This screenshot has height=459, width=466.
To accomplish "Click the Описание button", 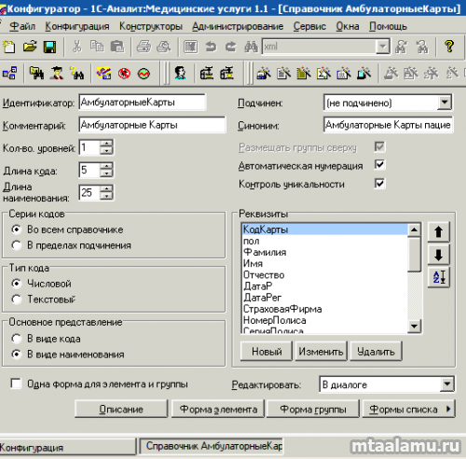I will click(x=121, y=409).
